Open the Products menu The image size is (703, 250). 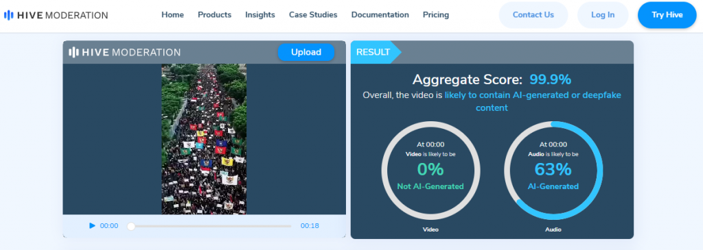(x=215, y=15)
